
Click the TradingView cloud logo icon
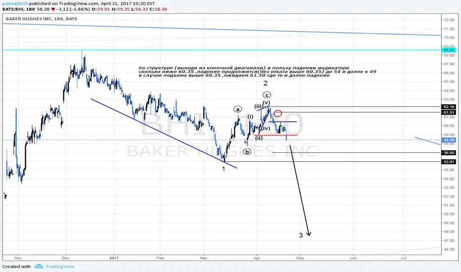(x=39, y=267)
